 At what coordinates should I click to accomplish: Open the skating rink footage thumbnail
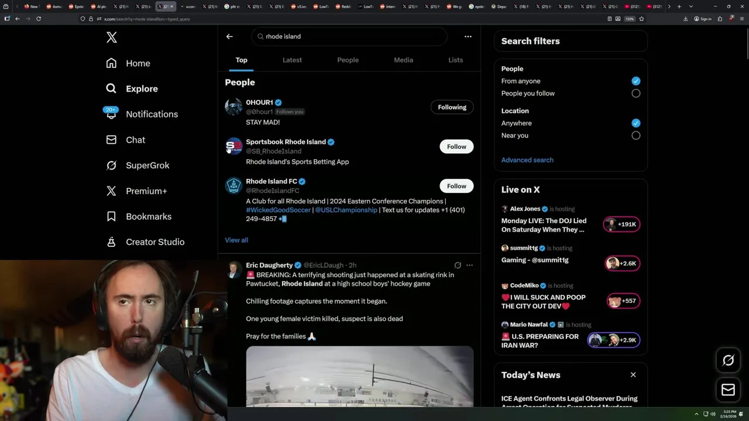(x=360, y=376)
